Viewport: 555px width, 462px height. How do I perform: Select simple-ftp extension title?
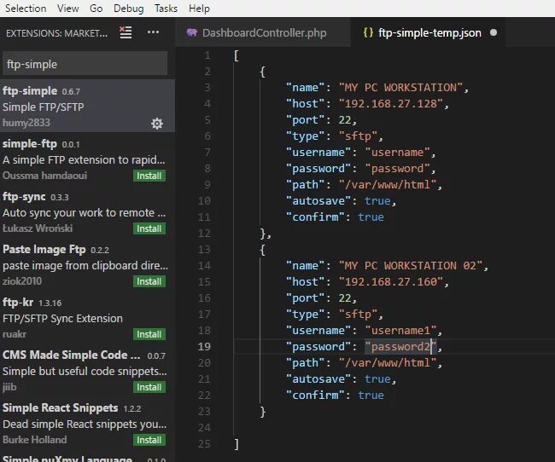(30, 144)
